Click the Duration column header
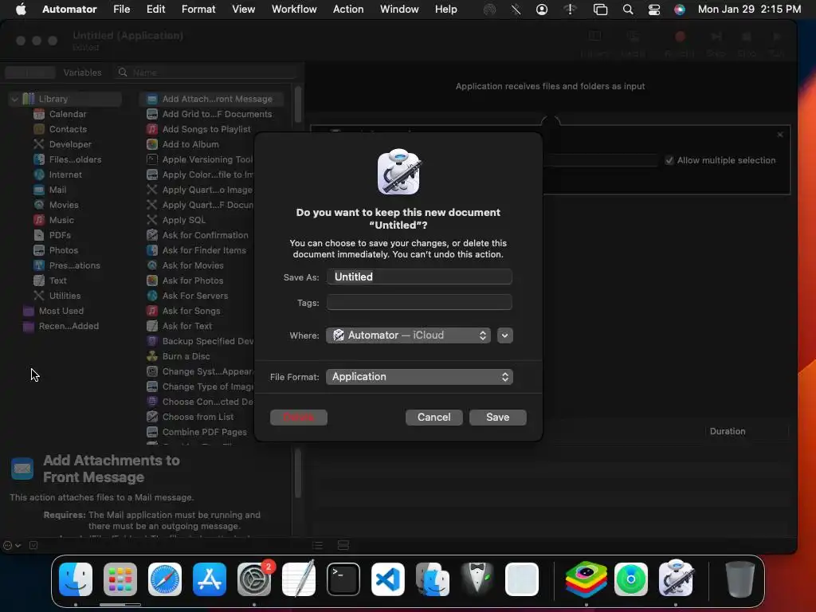 click(728, 431)
